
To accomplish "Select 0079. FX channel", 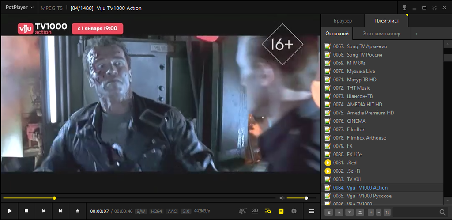I will pyautogui.click(x=382, y=146).
